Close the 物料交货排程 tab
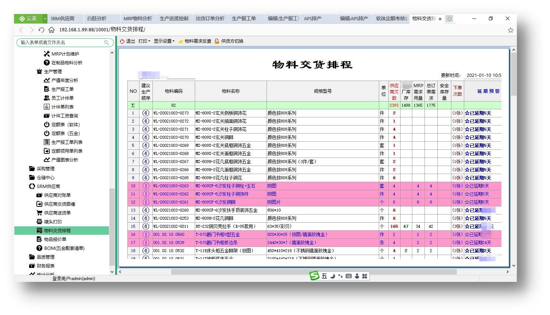Viewport: 550px width, 315px height. (440, 19)
